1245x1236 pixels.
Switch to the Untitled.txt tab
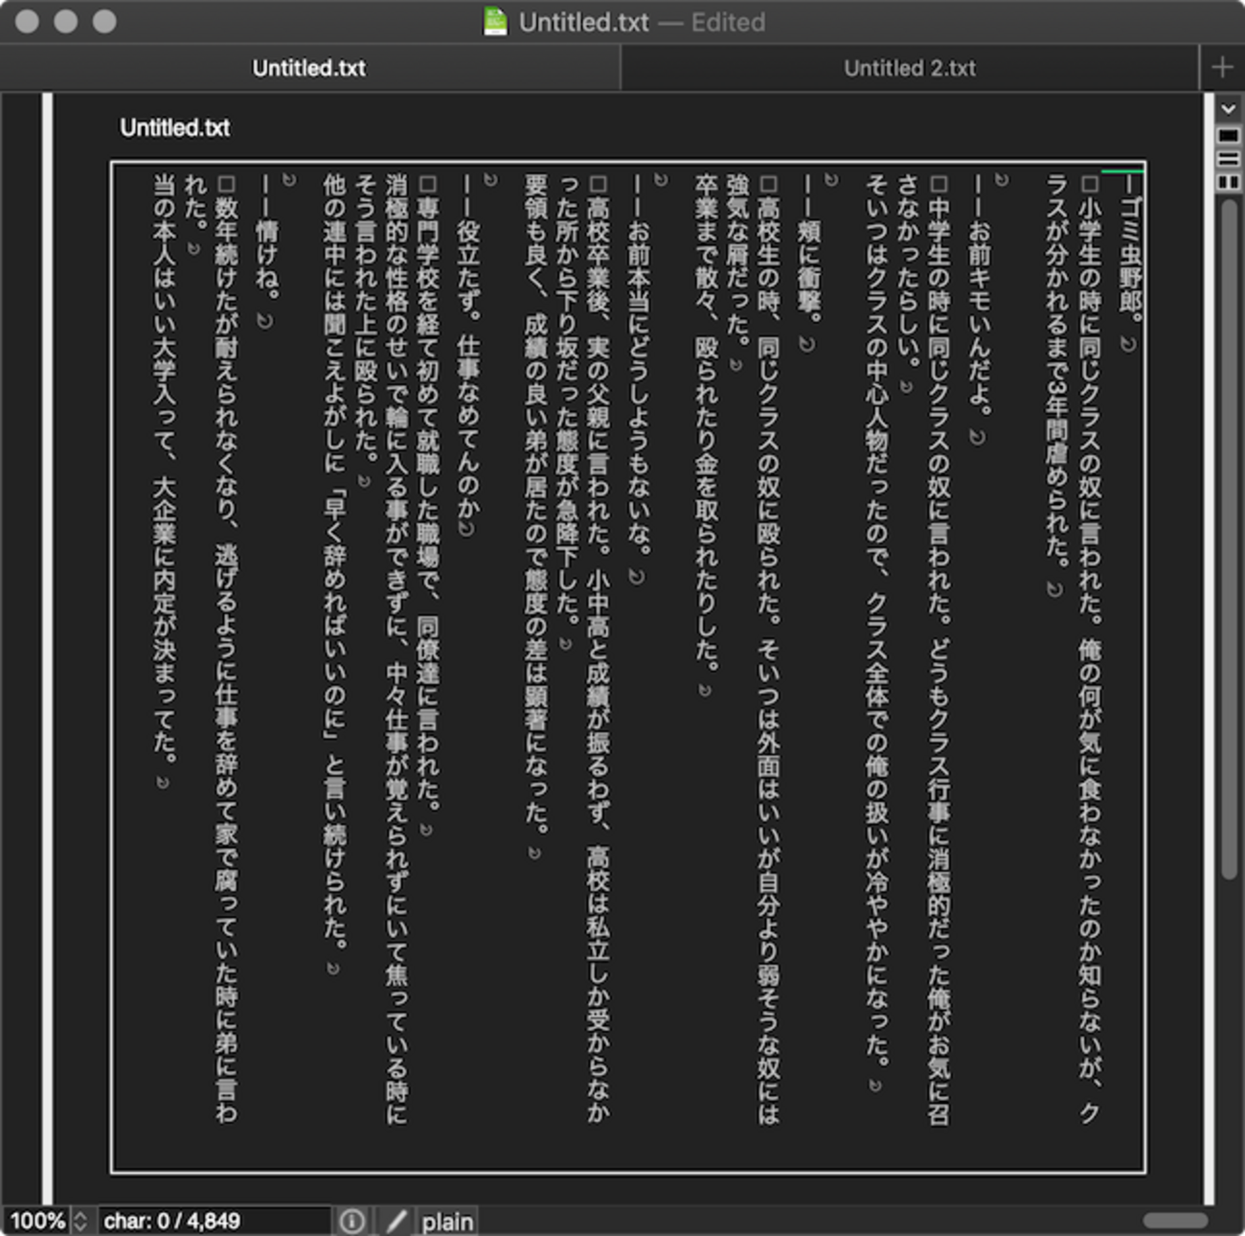click(x=309, y=68)
